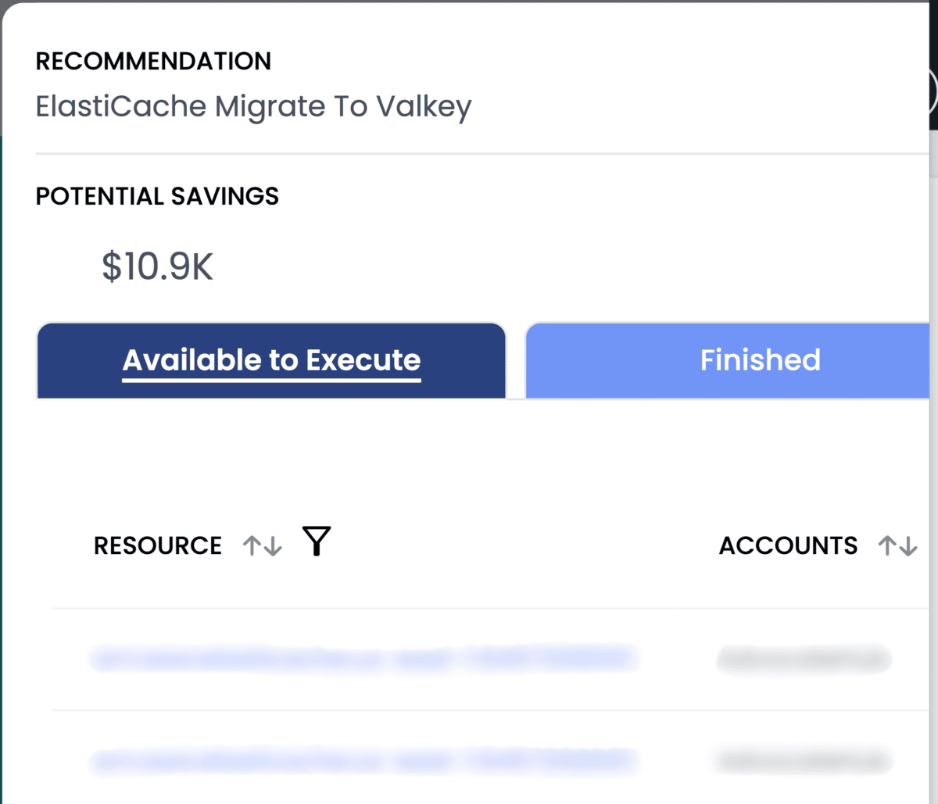Open the first resource link in the table

tap(364, 659)
